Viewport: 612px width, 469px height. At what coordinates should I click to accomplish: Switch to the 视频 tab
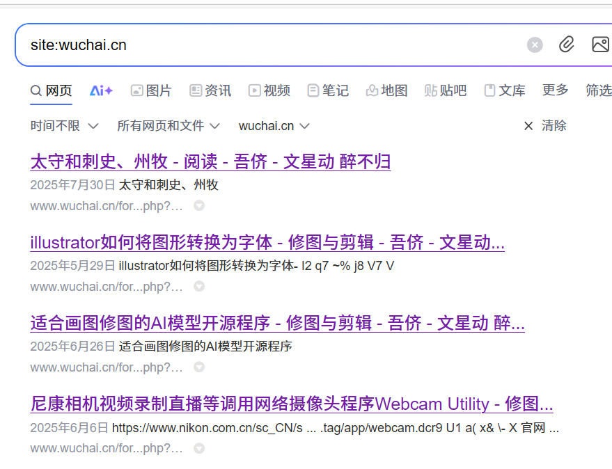pyautogui.click(x=269, y=90)
